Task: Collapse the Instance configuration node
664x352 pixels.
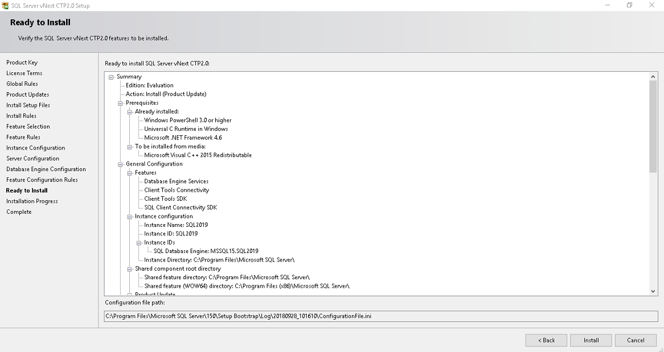Action: (129, 217)
